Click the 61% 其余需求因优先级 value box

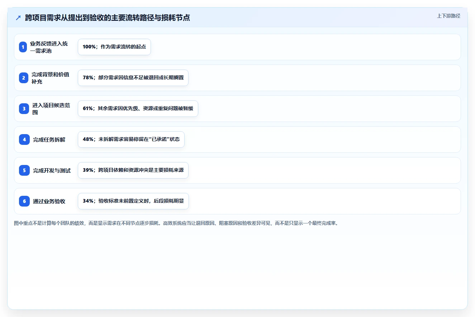coord(138,109)
